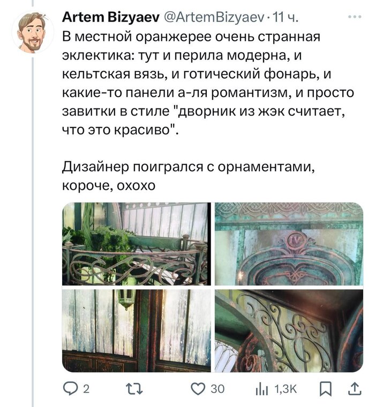Open the 11 ч. timestamp link
The image size is (375, 407).
286,18
